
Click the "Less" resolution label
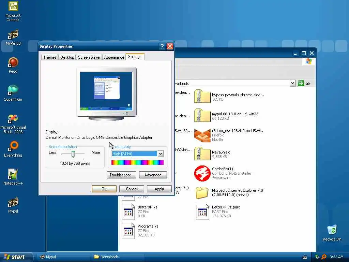52,152
